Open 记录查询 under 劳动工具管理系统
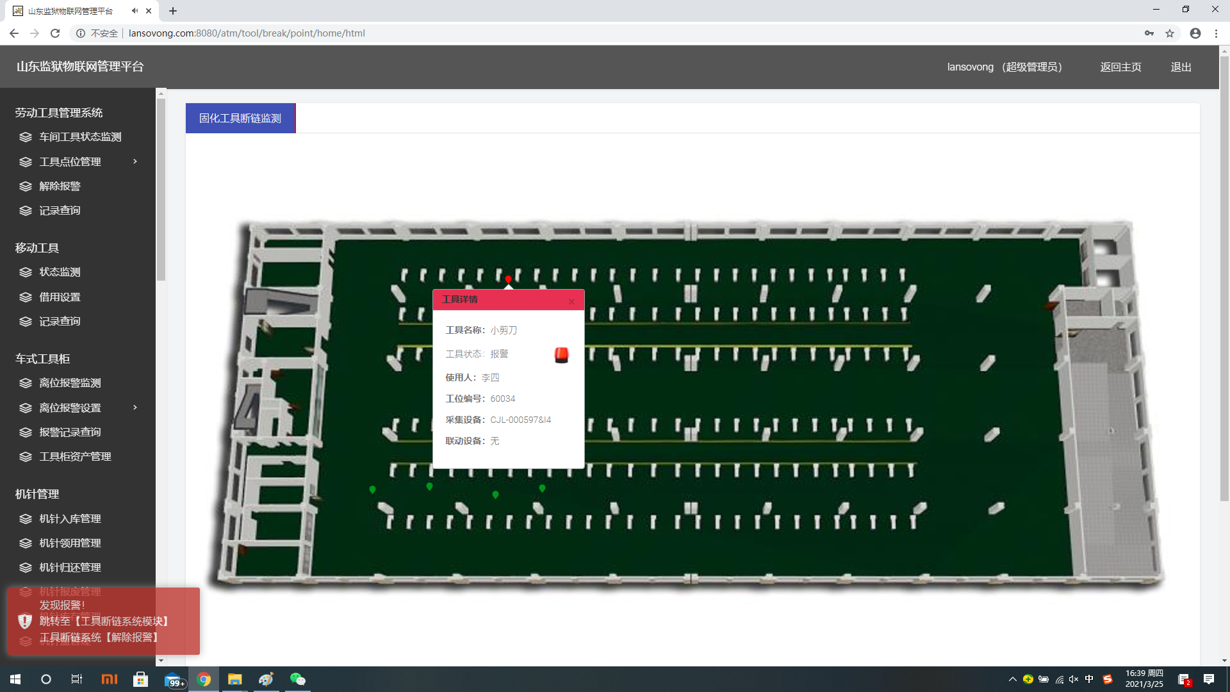This screenshot has height=692, width=1230. [60, 211]
